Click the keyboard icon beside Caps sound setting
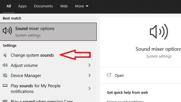Image resolution: width=181 pixels, height=102 pixels. (5, 101)
